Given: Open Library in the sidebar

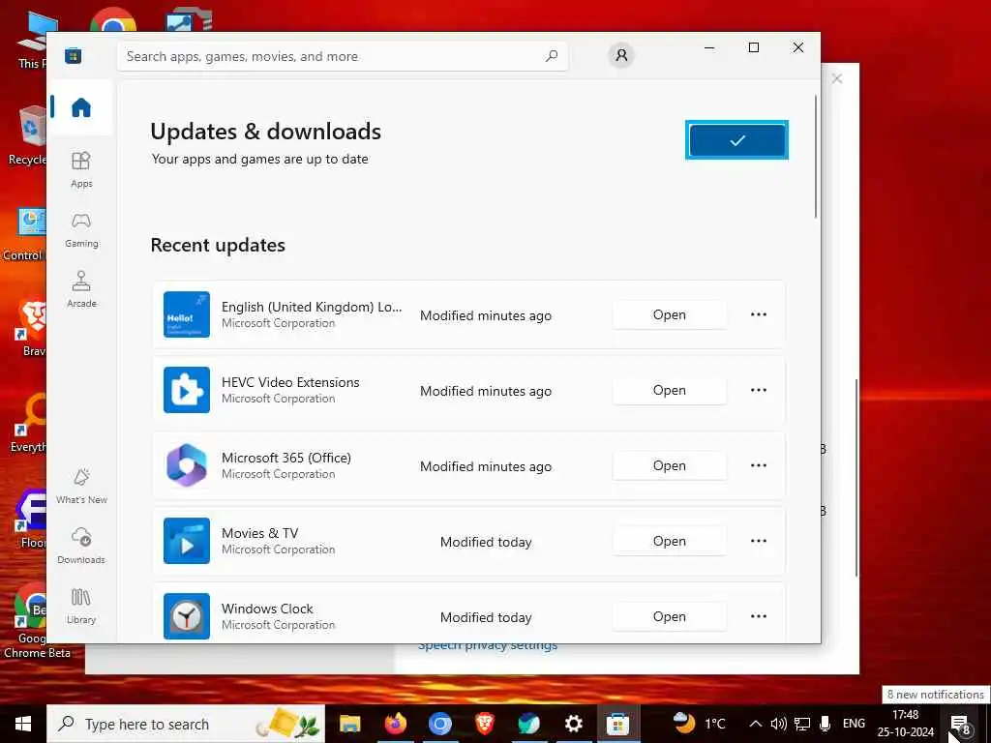Looking at the screenshot, I should [81, 606].
